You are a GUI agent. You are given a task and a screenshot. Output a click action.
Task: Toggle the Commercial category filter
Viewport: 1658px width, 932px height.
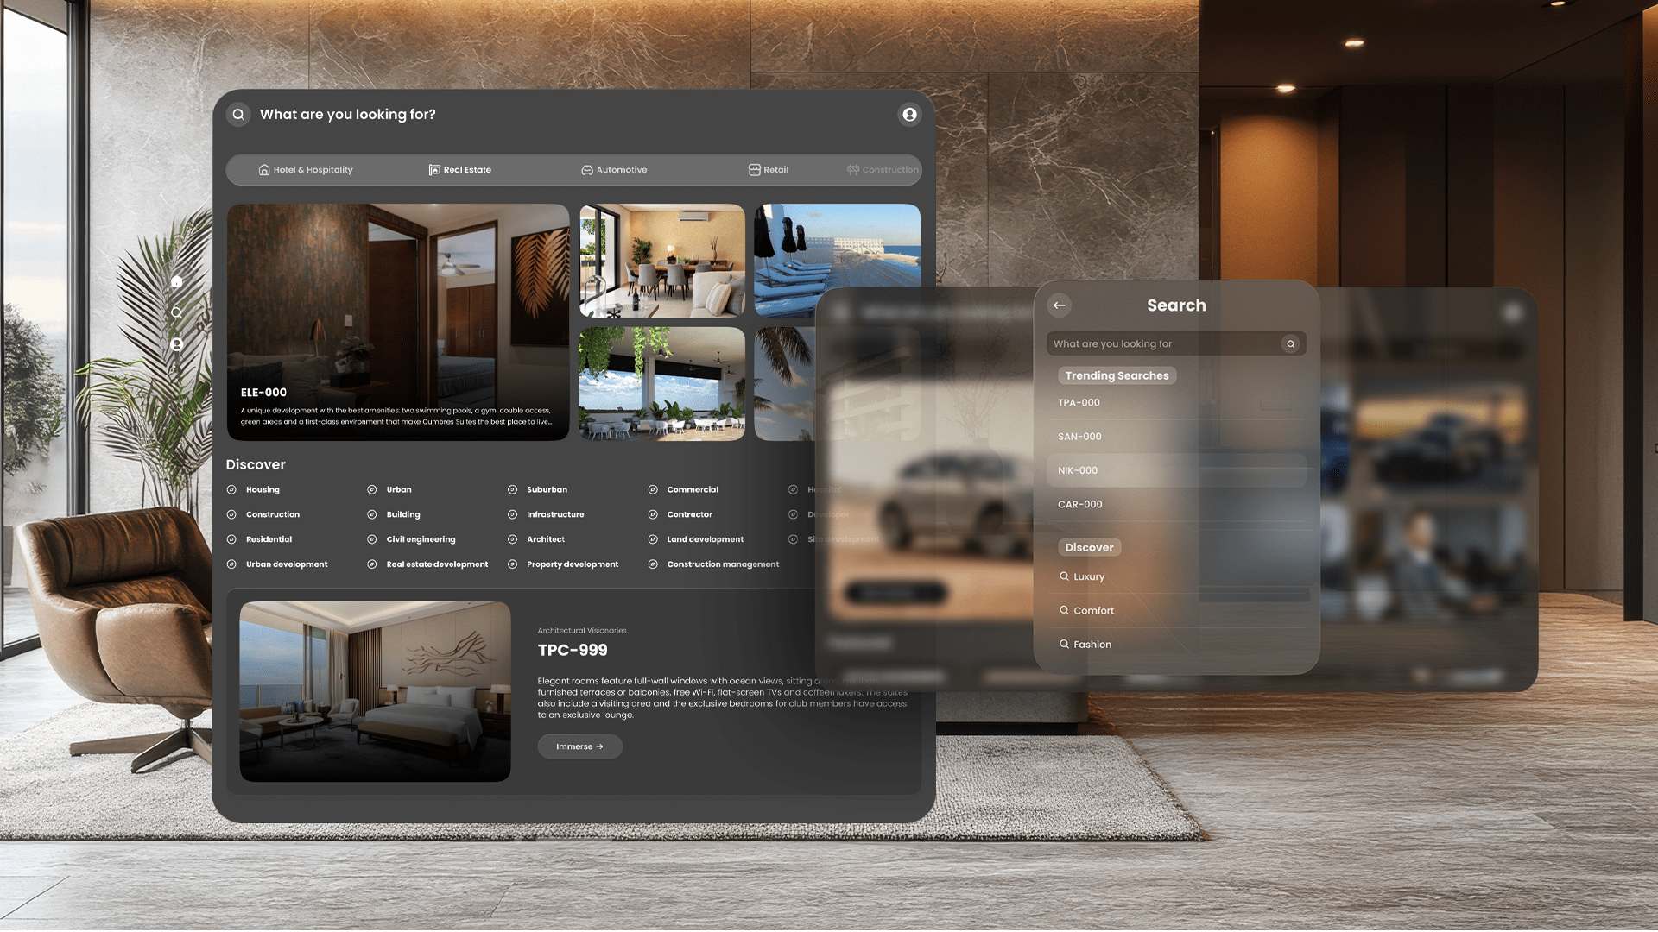(x=693, y=489)
